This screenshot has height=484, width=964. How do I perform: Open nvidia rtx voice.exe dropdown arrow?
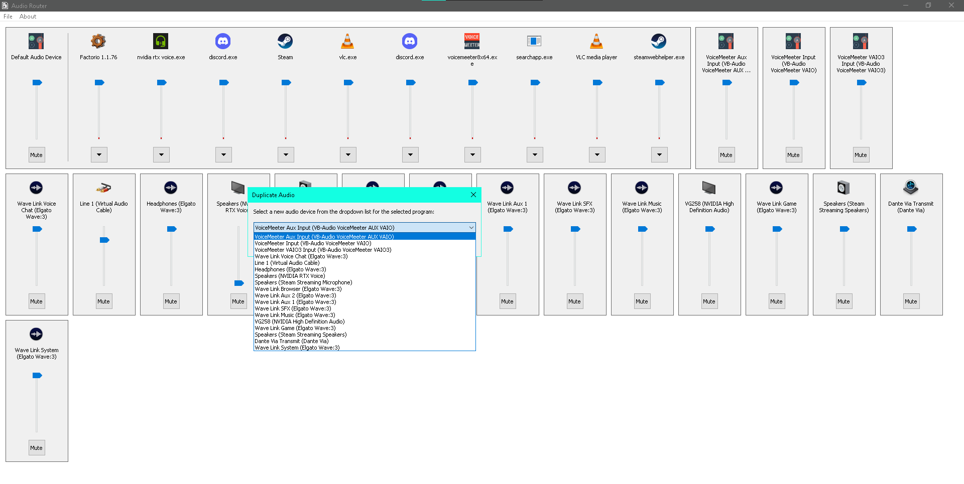tap(161, 155)
